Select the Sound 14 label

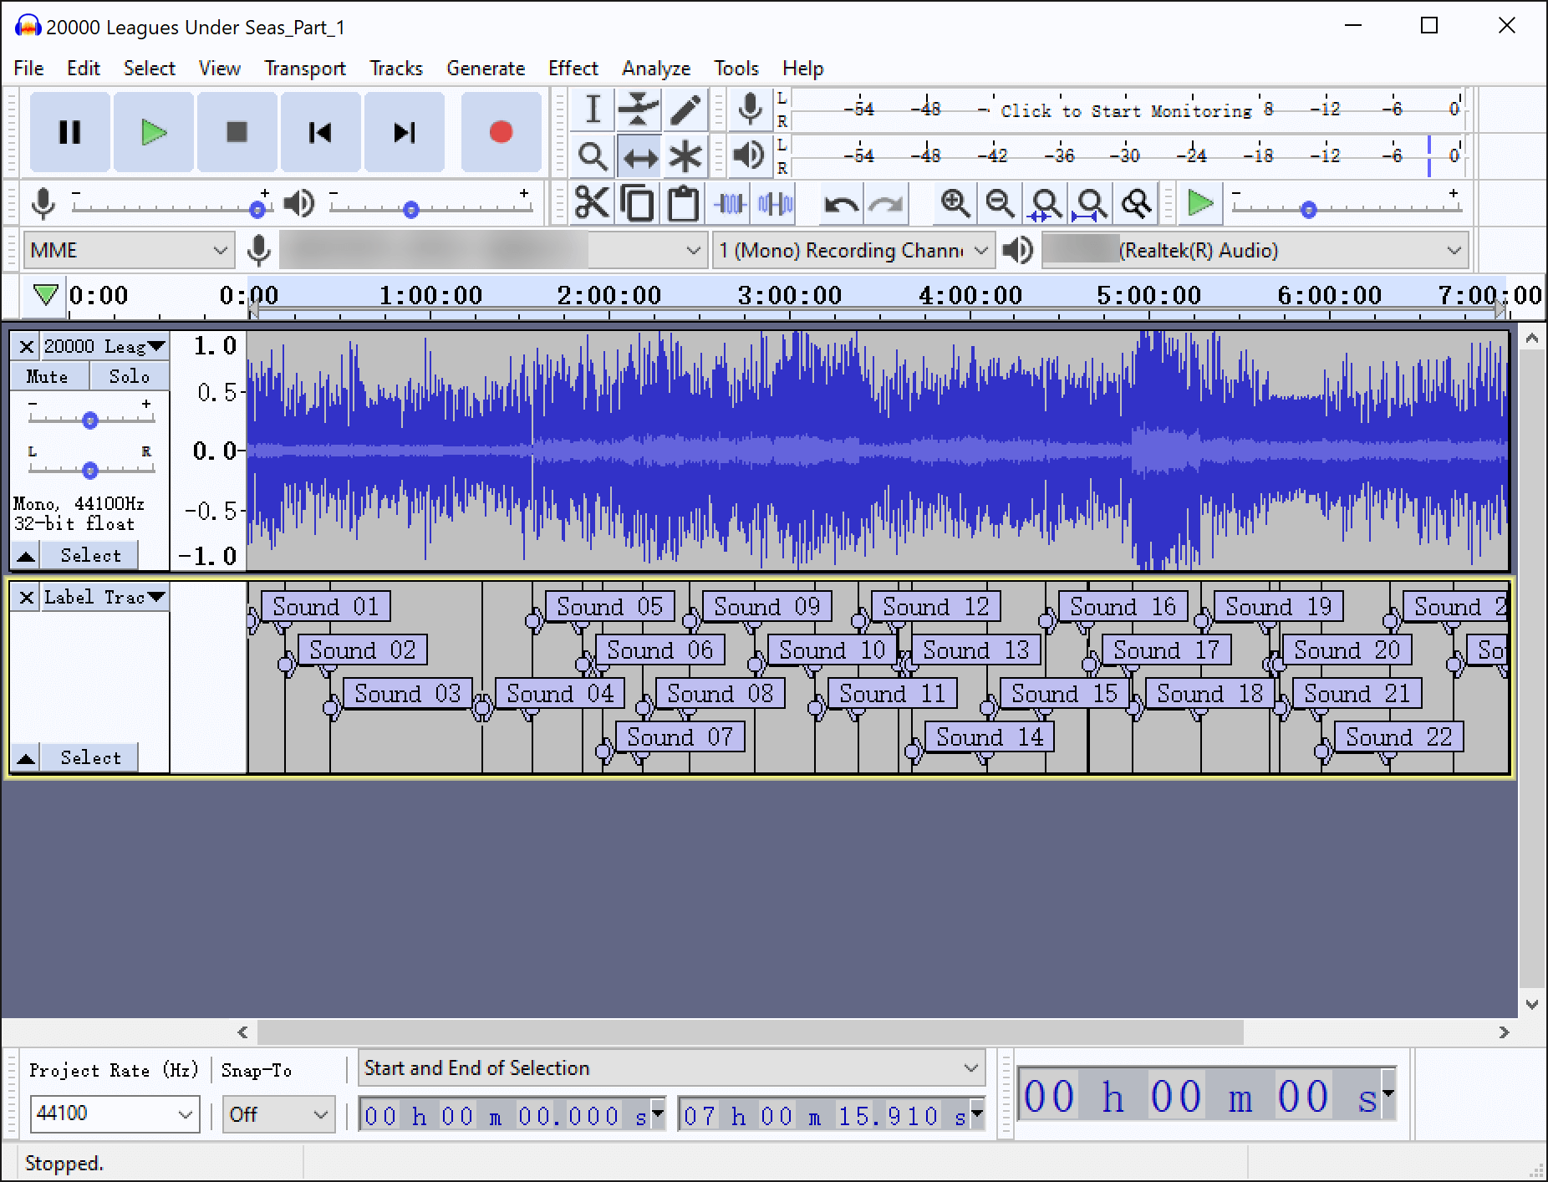tap(990, 736)
